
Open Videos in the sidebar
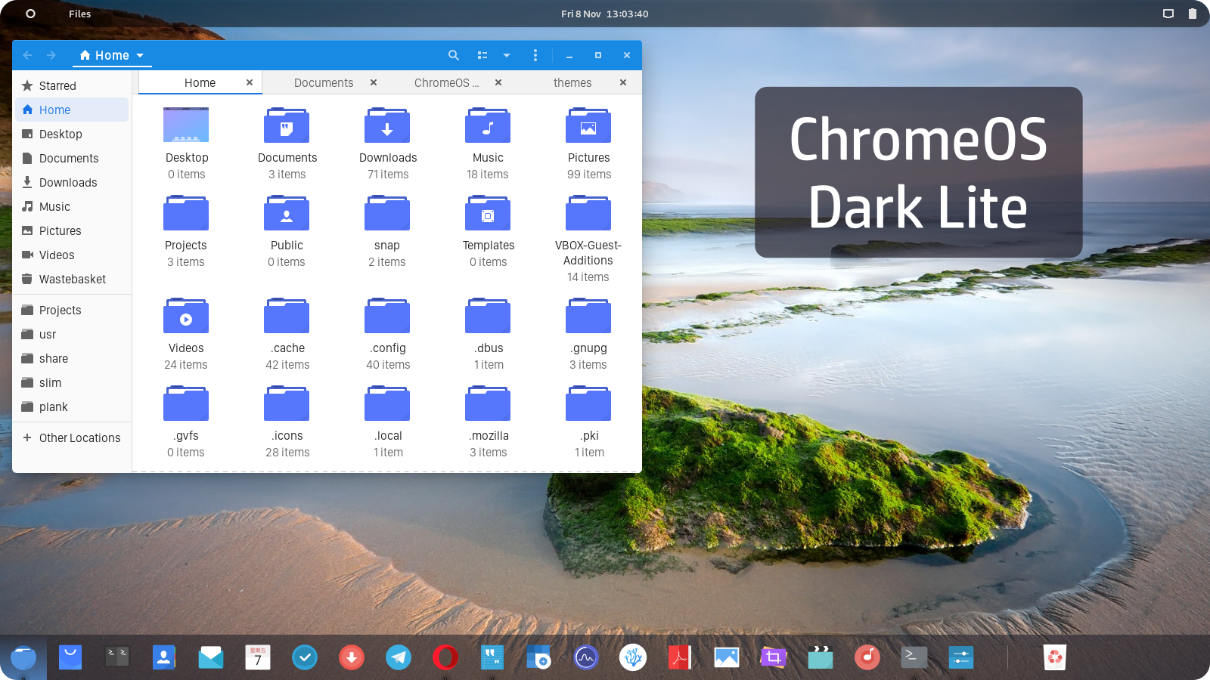[72, 255]
